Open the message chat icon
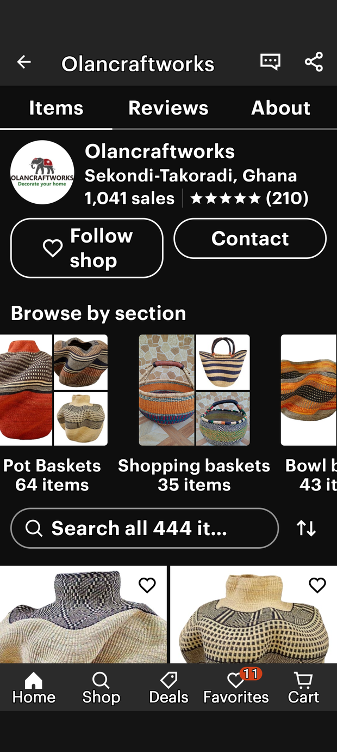This screenshot has width=337, height=752. [x=270, y=62]
